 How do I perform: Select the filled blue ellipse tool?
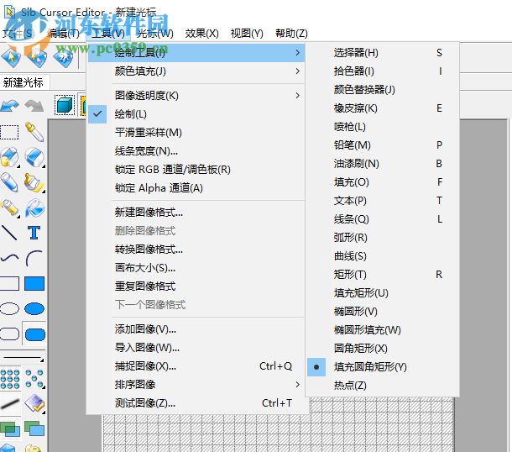click(x=34, y=308)
